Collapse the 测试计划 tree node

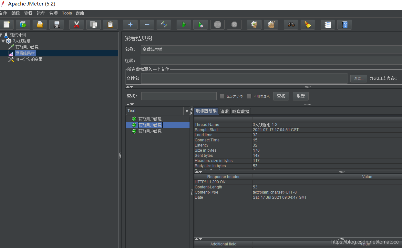tap(1, 35)
